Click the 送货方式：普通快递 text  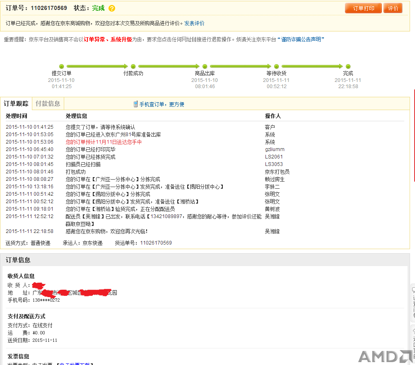(x=28, y=243)
